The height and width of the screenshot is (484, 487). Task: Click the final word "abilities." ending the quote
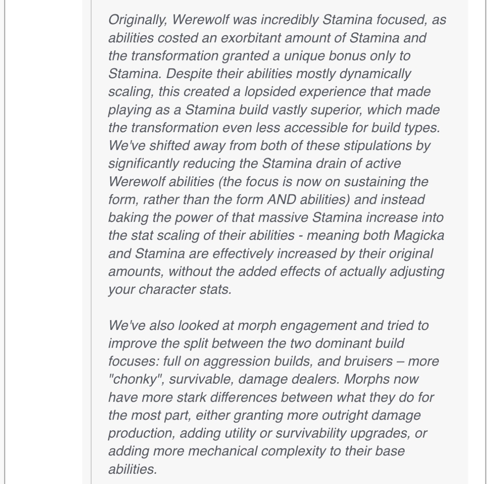pyautogui.click(x=132, y=469)
